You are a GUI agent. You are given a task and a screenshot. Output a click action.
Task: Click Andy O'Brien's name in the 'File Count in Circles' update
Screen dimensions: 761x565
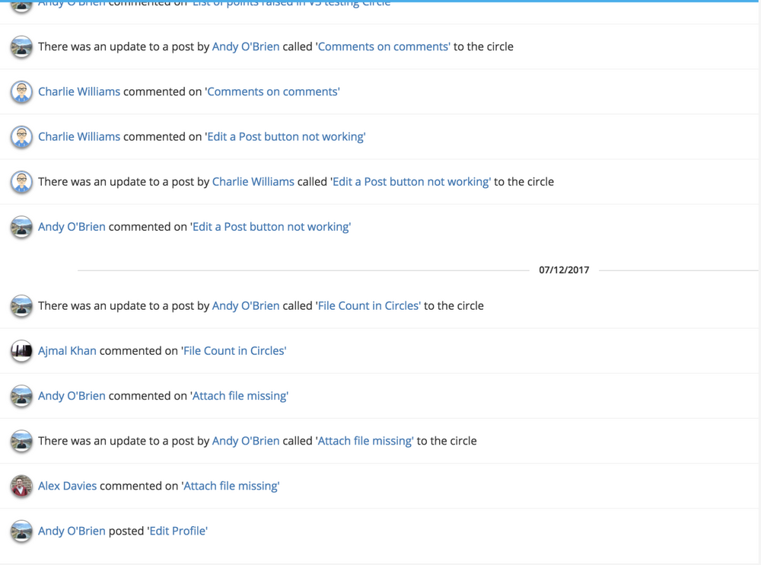(x=246, y=306)
